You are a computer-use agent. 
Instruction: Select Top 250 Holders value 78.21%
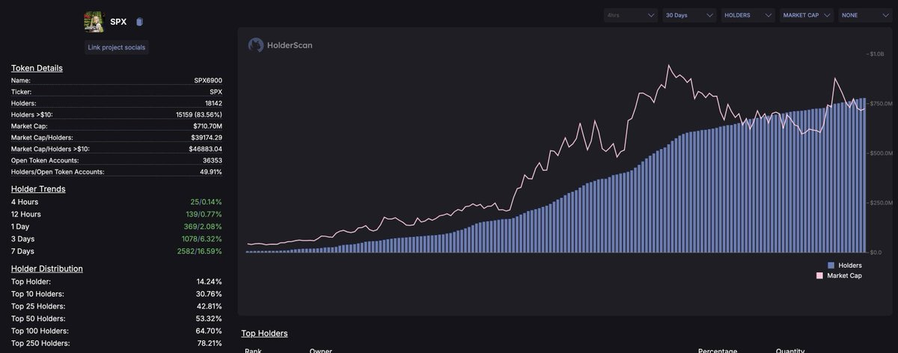[209, 343]
